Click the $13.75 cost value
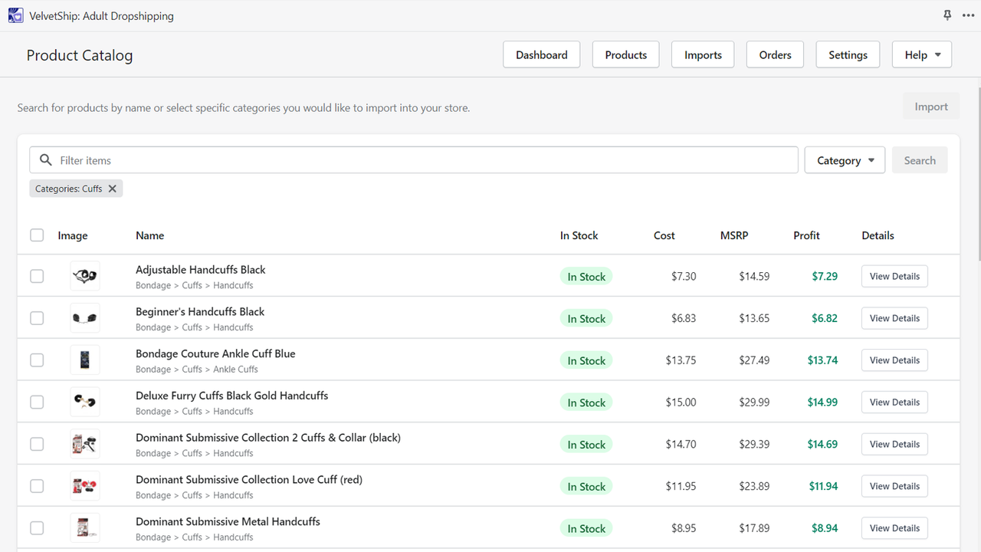The width and height of the screenshot is (981, 552). 681,360
